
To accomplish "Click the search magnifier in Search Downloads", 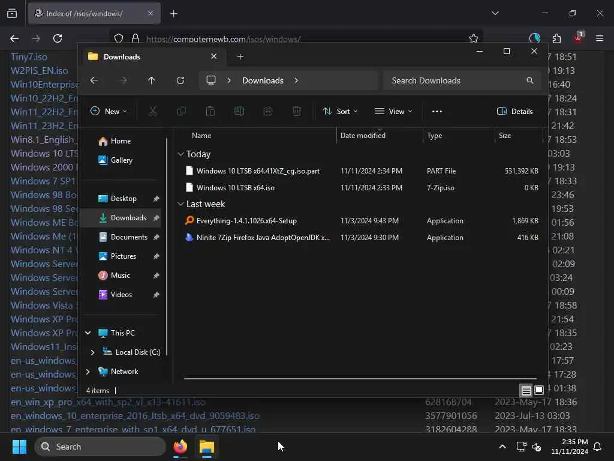I will [x=530, y=80].
